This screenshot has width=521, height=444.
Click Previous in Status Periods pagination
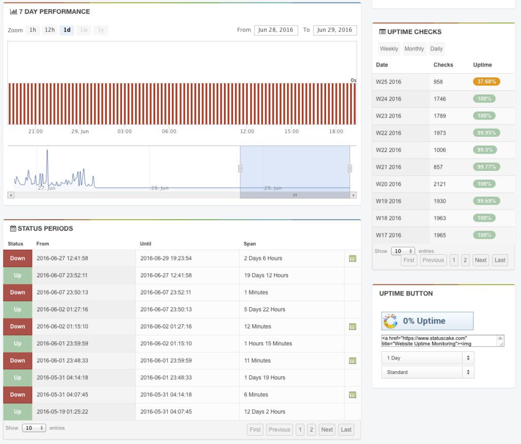[x=279, y=430]
